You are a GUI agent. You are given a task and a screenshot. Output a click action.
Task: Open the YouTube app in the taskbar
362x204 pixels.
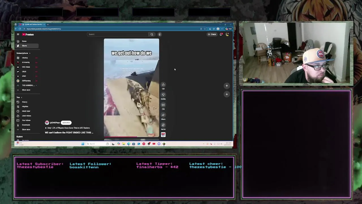pyautogui.click(x=154, y=144)
